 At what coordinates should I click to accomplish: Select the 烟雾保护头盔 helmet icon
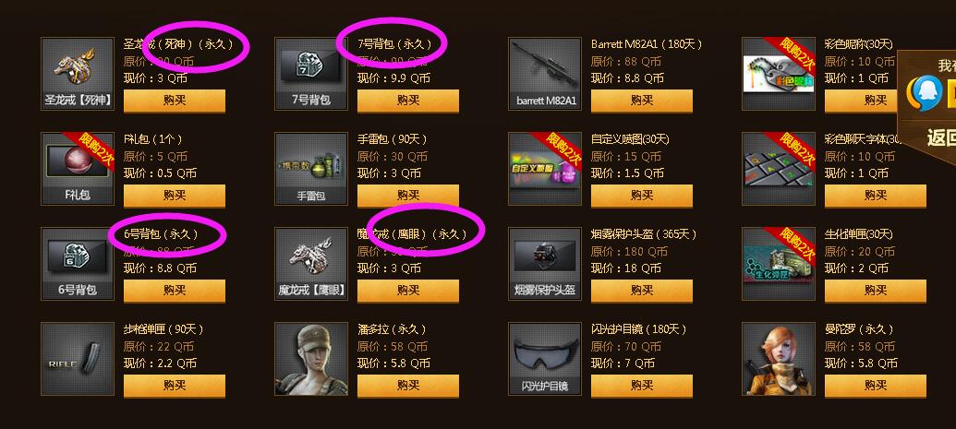544,264
